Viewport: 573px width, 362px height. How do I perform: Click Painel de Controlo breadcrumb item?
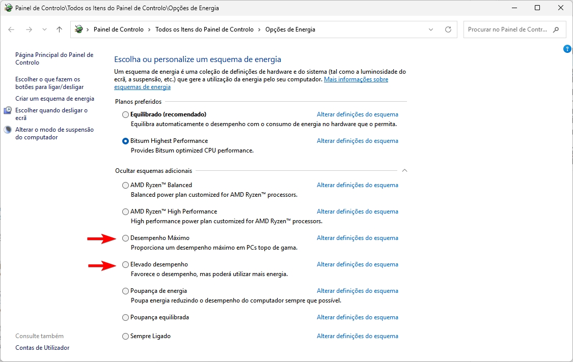(x=118, y=29)
